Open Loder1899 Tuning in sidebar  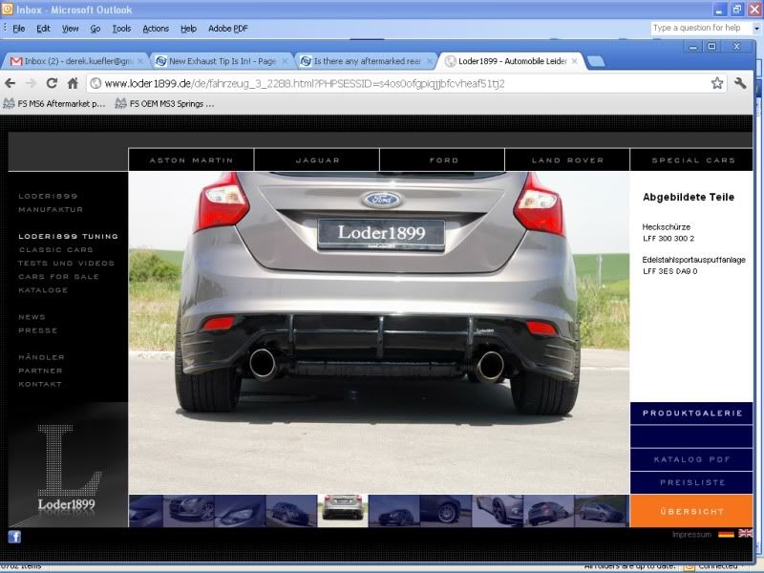click(68, 236)
